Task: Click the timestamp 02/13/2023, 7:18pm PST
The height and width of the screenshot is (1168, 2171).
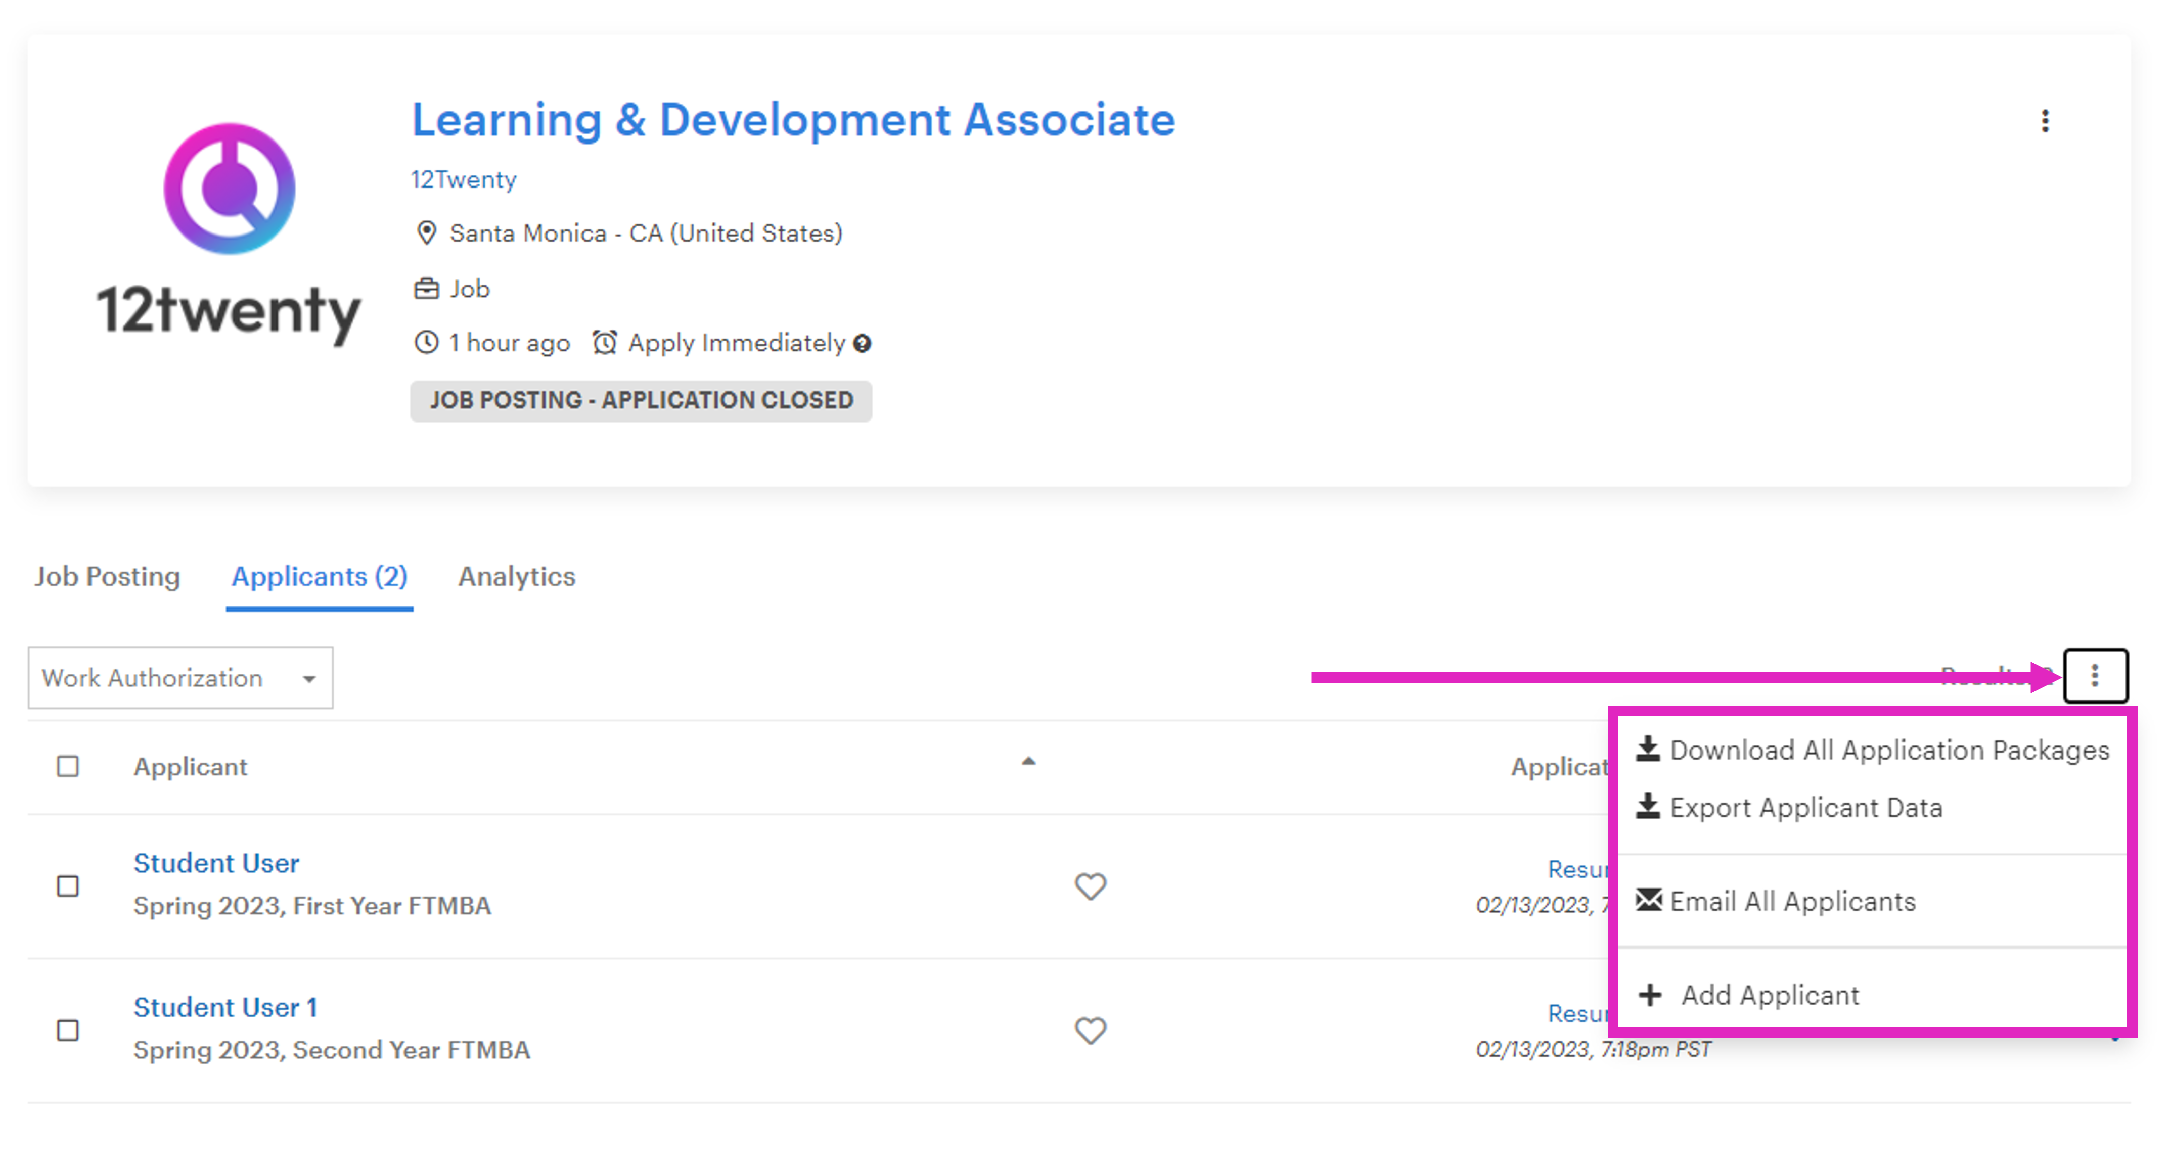Action: (1593, 1049)
